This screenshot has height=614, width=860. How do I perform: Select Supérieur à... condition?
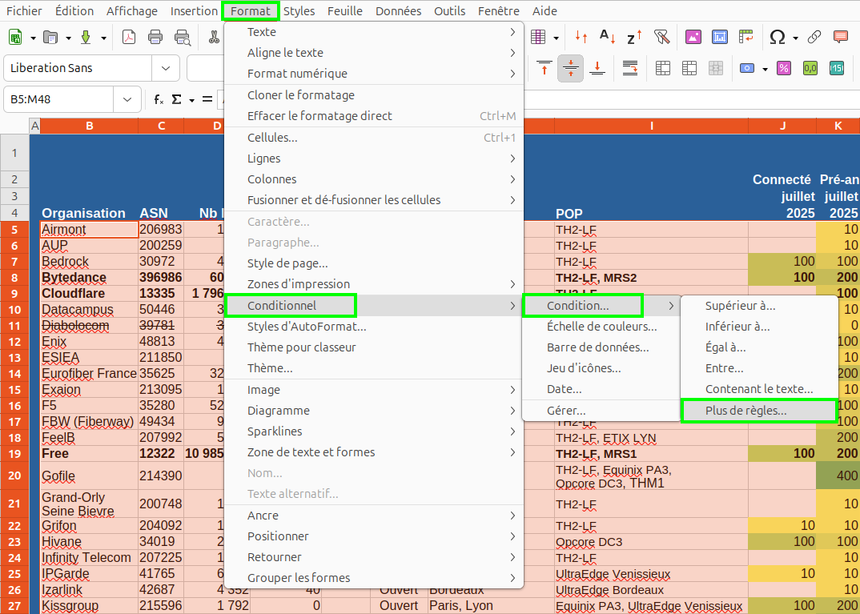tap(759, 306)
